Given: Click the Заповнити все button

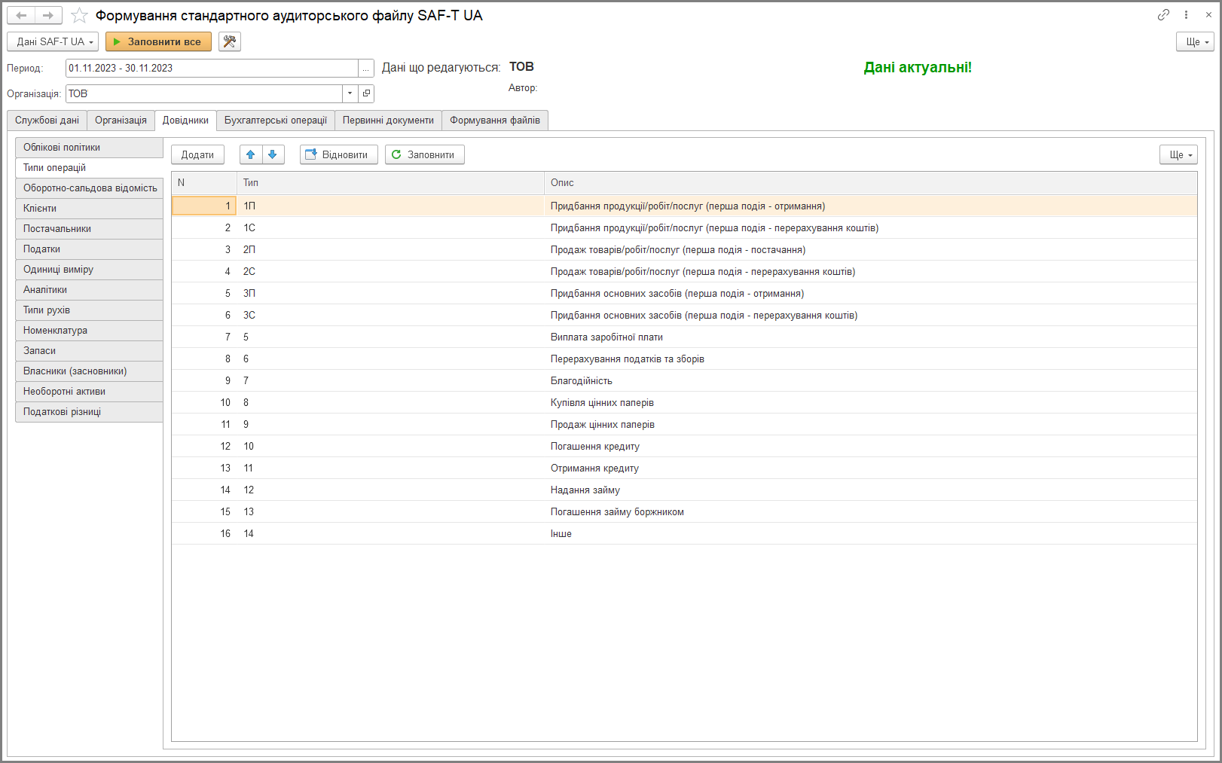Looking at the screenshot, I should pos(158,41).
